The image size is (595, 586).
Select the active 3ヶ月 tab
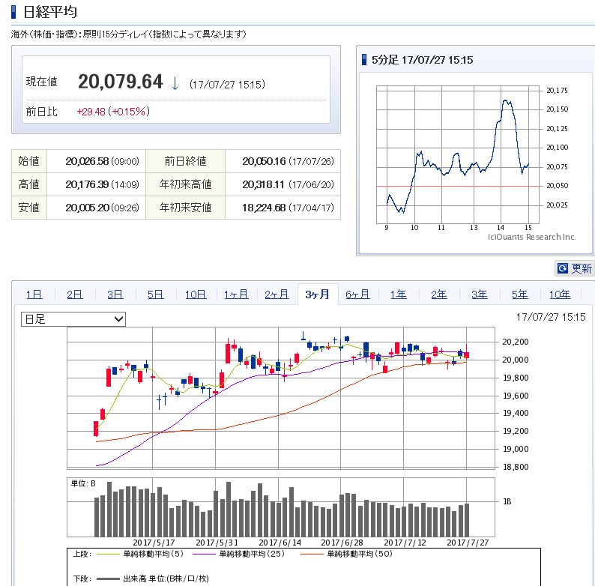(318, 294)
